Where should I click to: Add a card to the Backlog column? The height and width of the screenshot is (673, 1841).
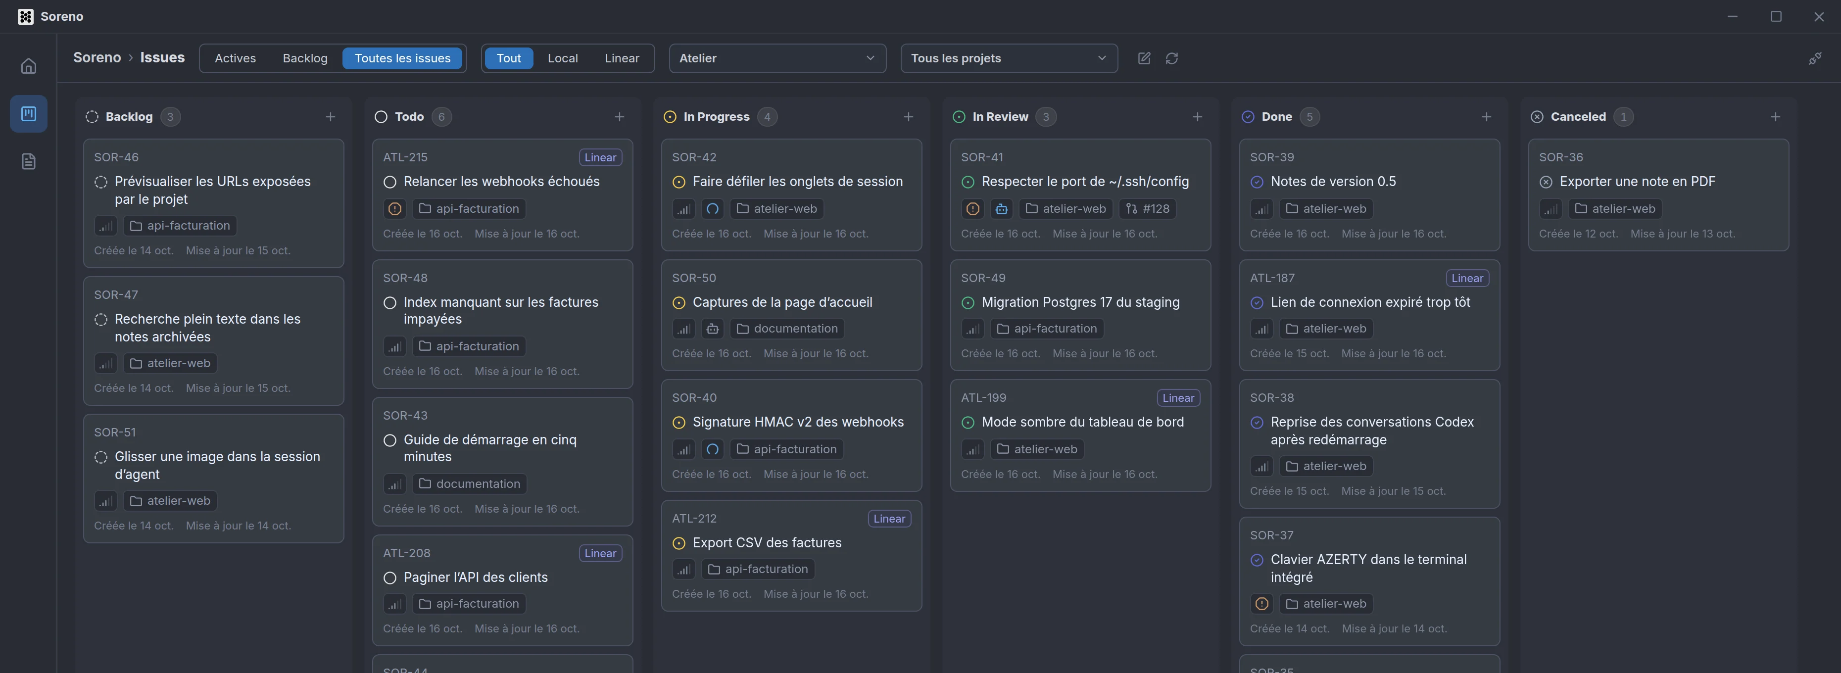click(x=330, y=116)
